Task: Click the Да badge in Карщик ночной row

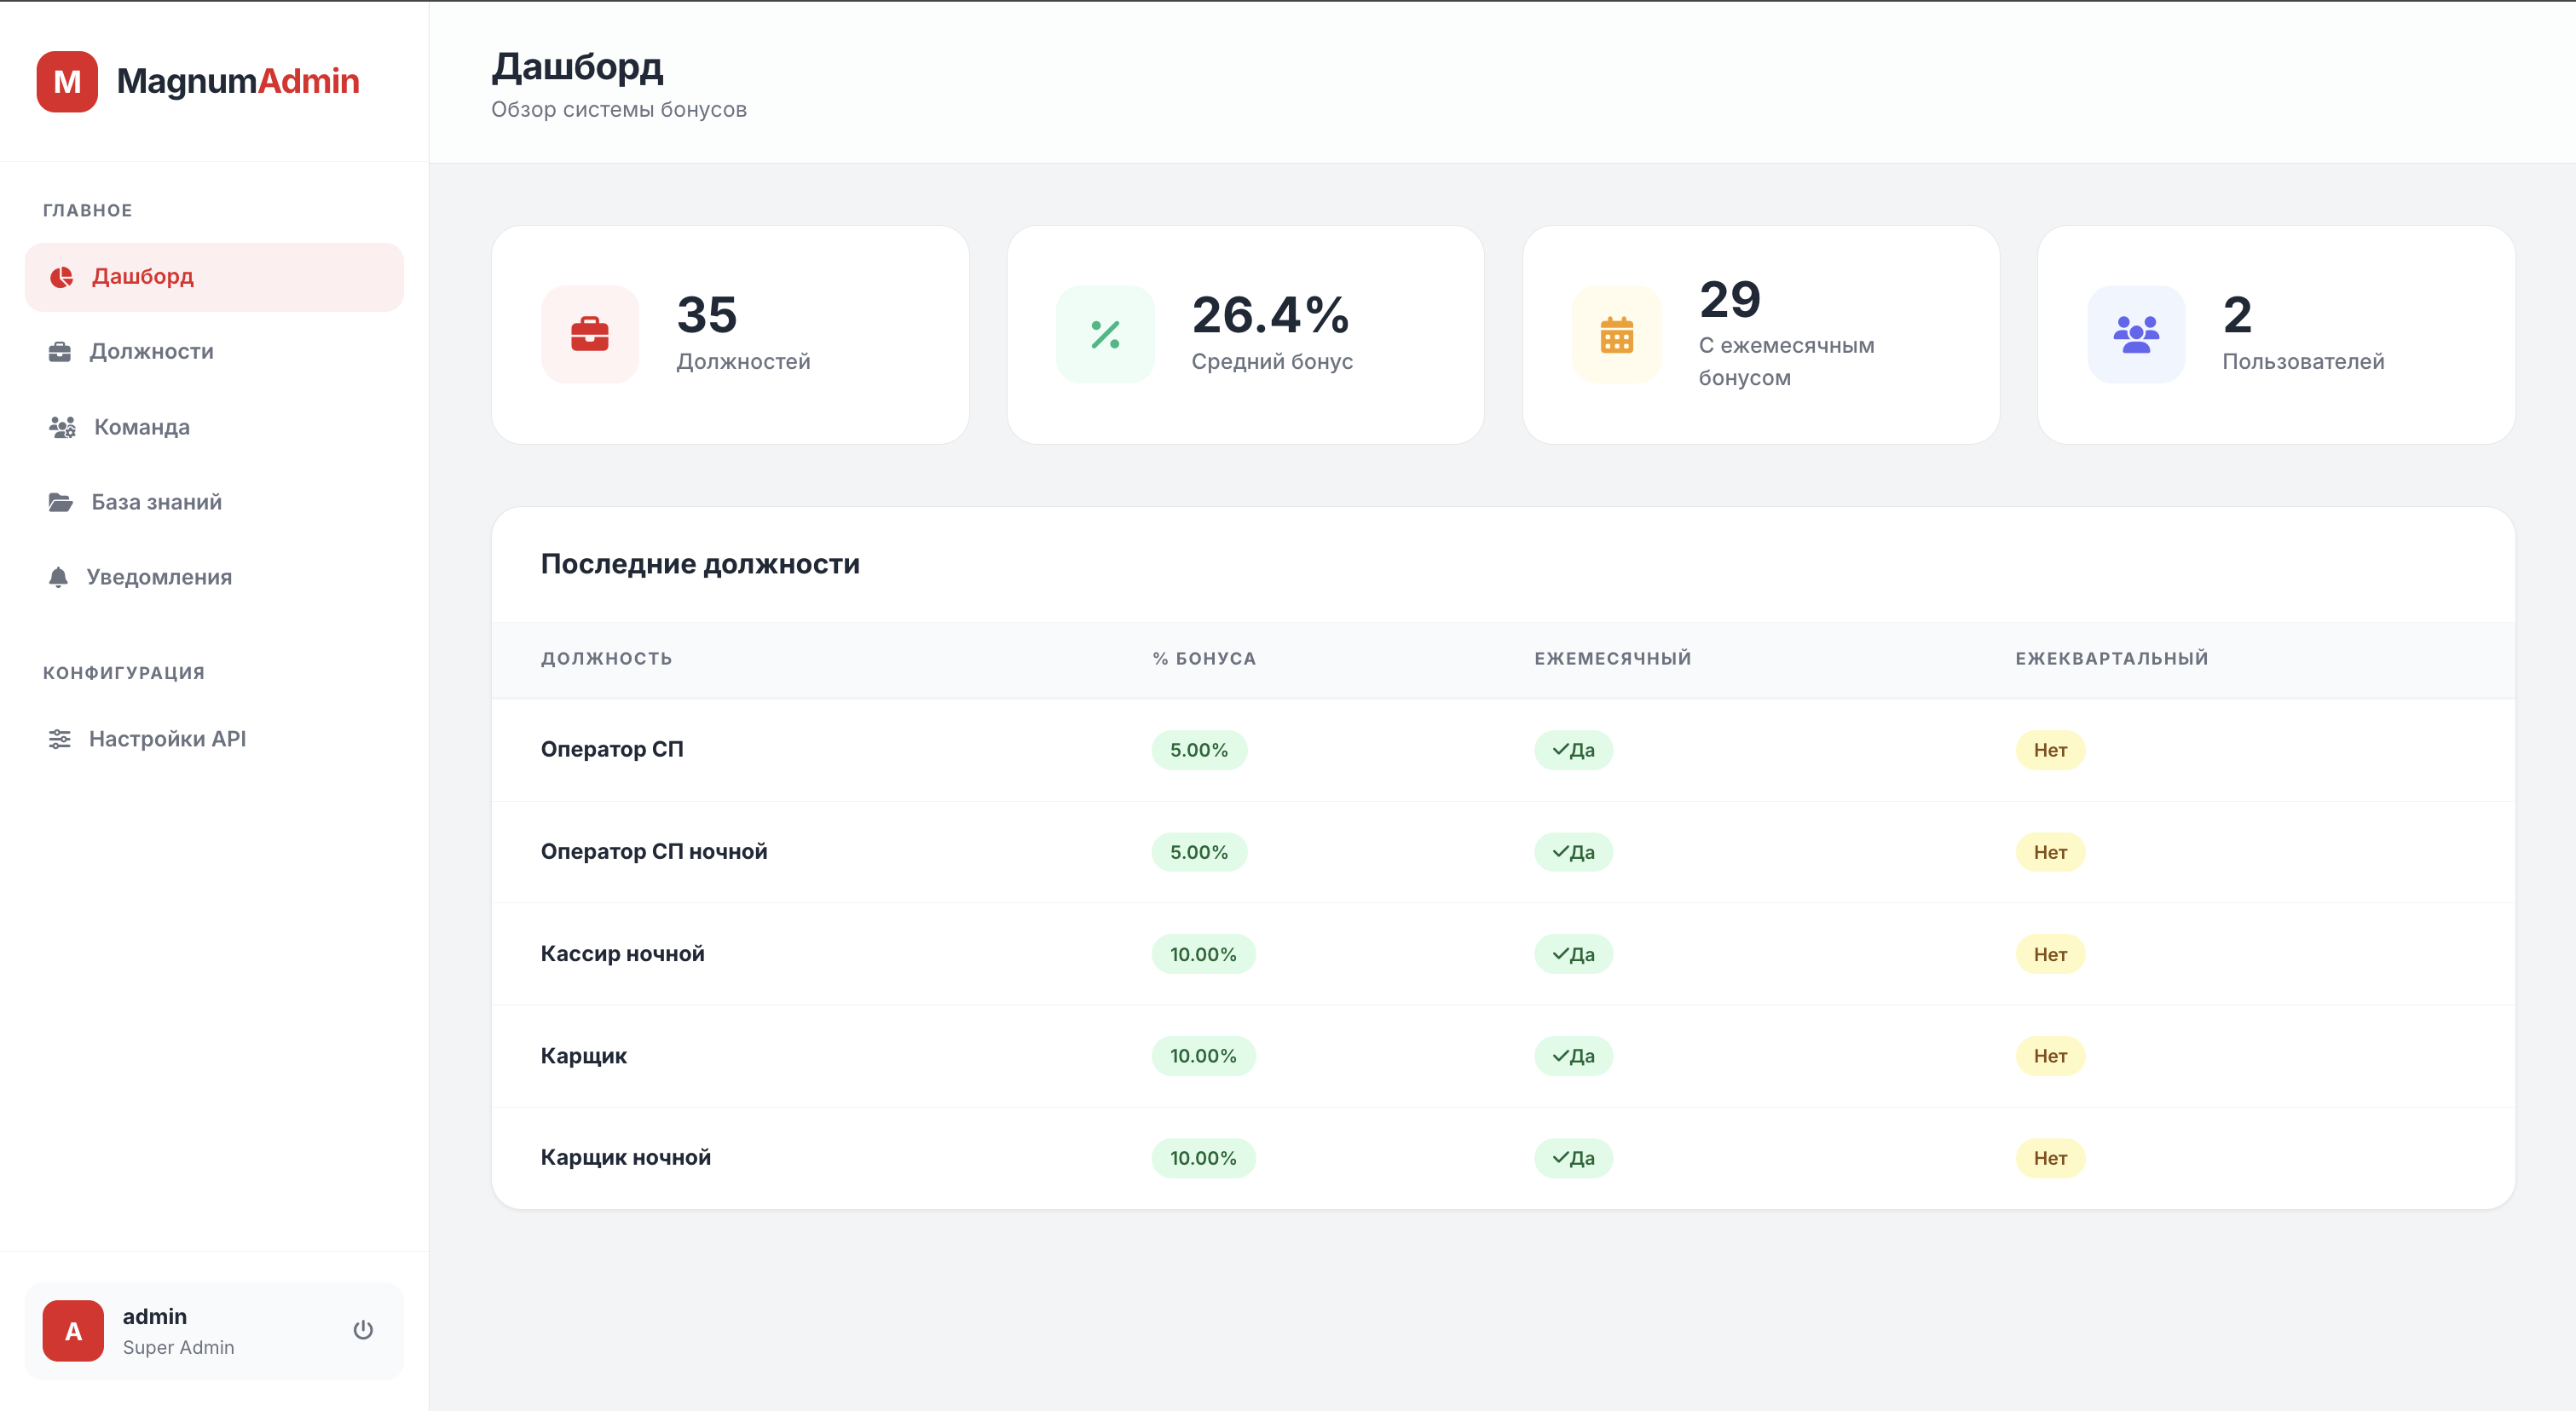Action: 1574,1158
